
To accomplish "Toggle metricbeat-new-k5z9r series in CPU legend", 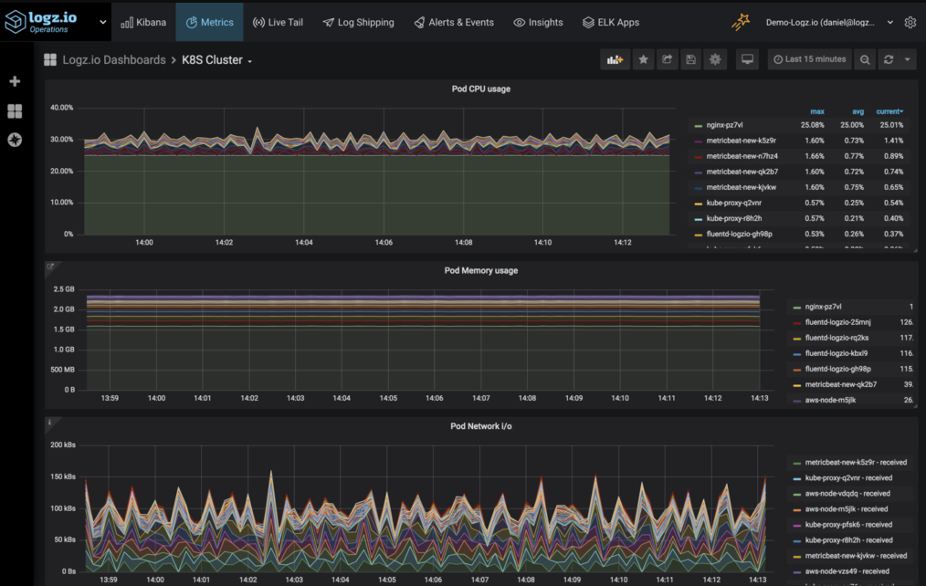I will tap(742, 141).
